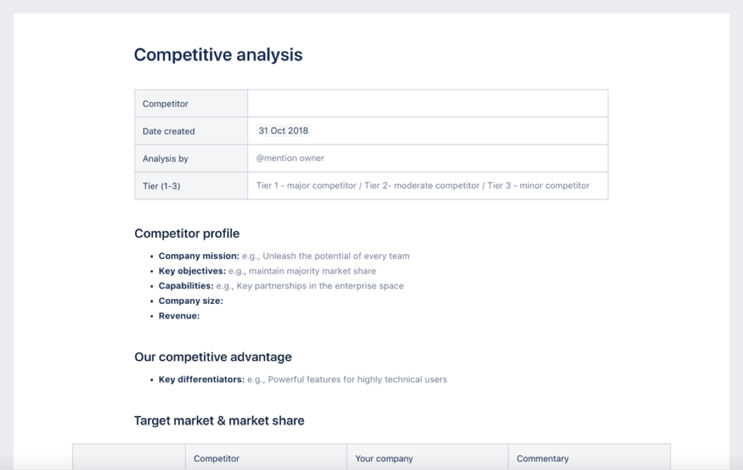Click the empty Competitor value cell
The image size is (743, 470).
point(428,103)
